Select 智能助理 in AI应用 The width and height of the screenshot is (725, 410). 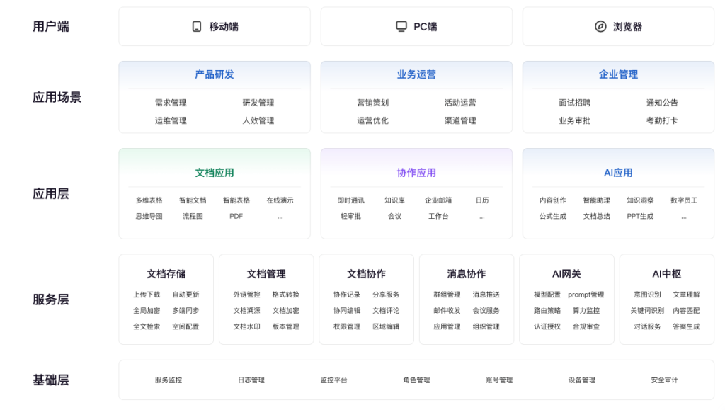(596, 200)
